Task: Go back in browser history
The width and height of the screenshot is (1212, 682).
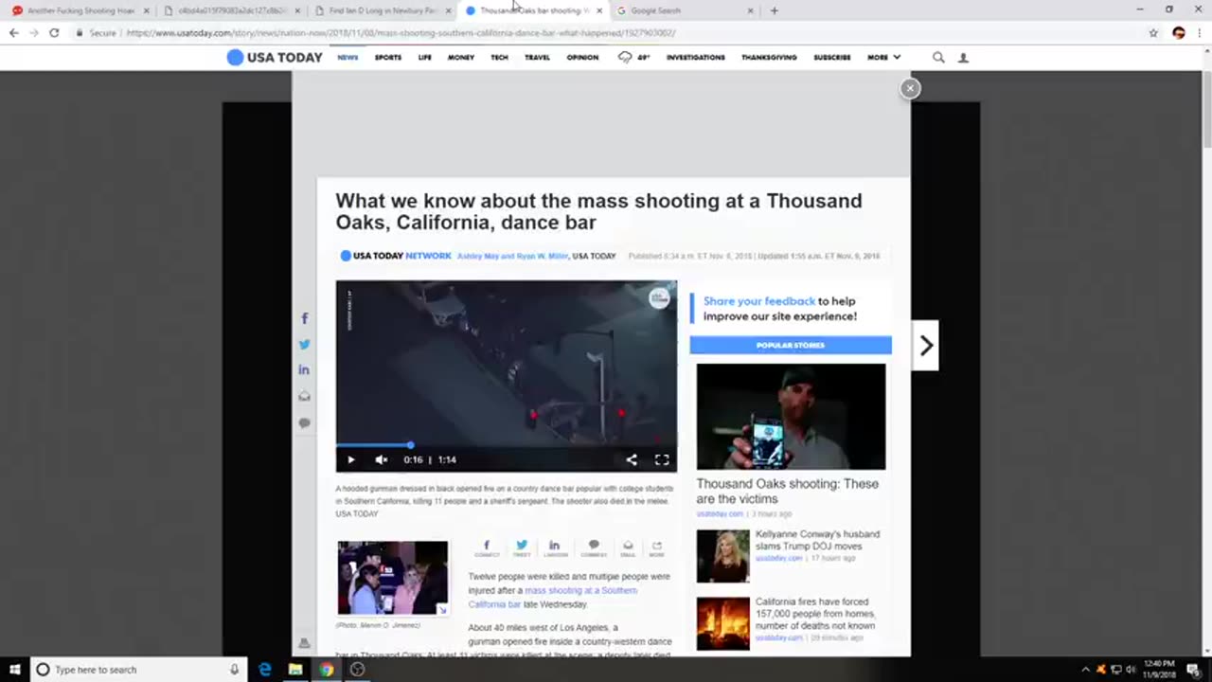Action: tap(14, 32)
